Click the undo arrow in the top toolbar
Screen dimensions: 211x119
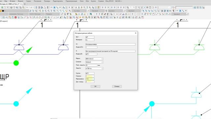pos(27,7)
